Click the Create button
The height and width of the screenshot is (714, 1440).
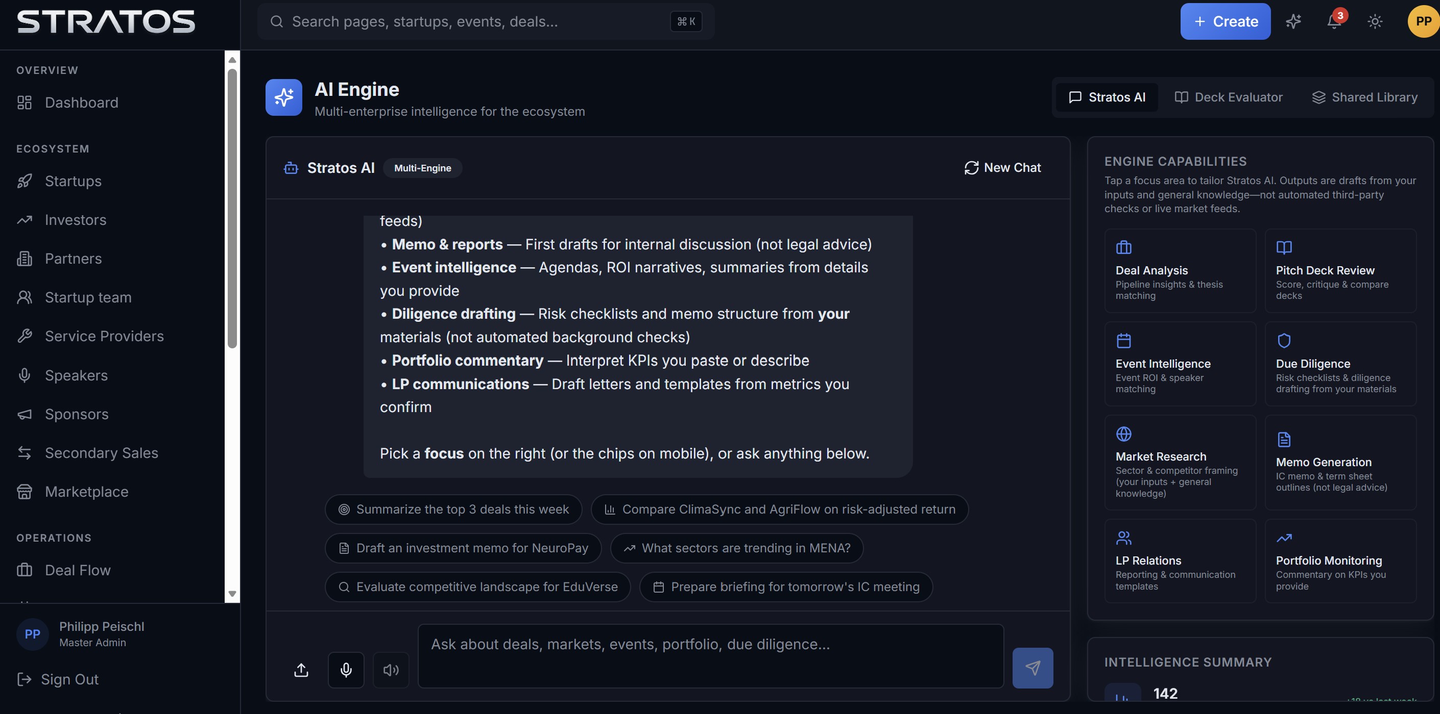tap(1226, 21)
